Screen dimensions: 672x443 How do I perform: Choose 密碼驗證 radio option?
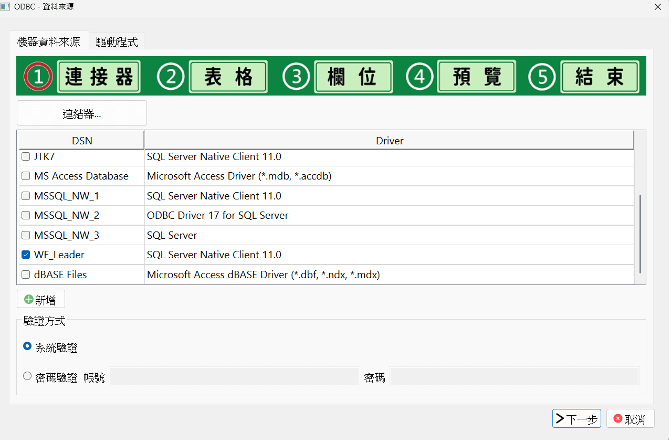[x=28, y=376]
